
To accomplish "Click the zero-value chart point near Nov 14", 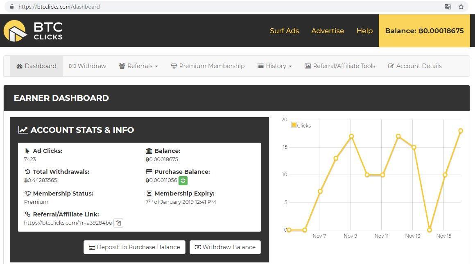I will (429, 230).
